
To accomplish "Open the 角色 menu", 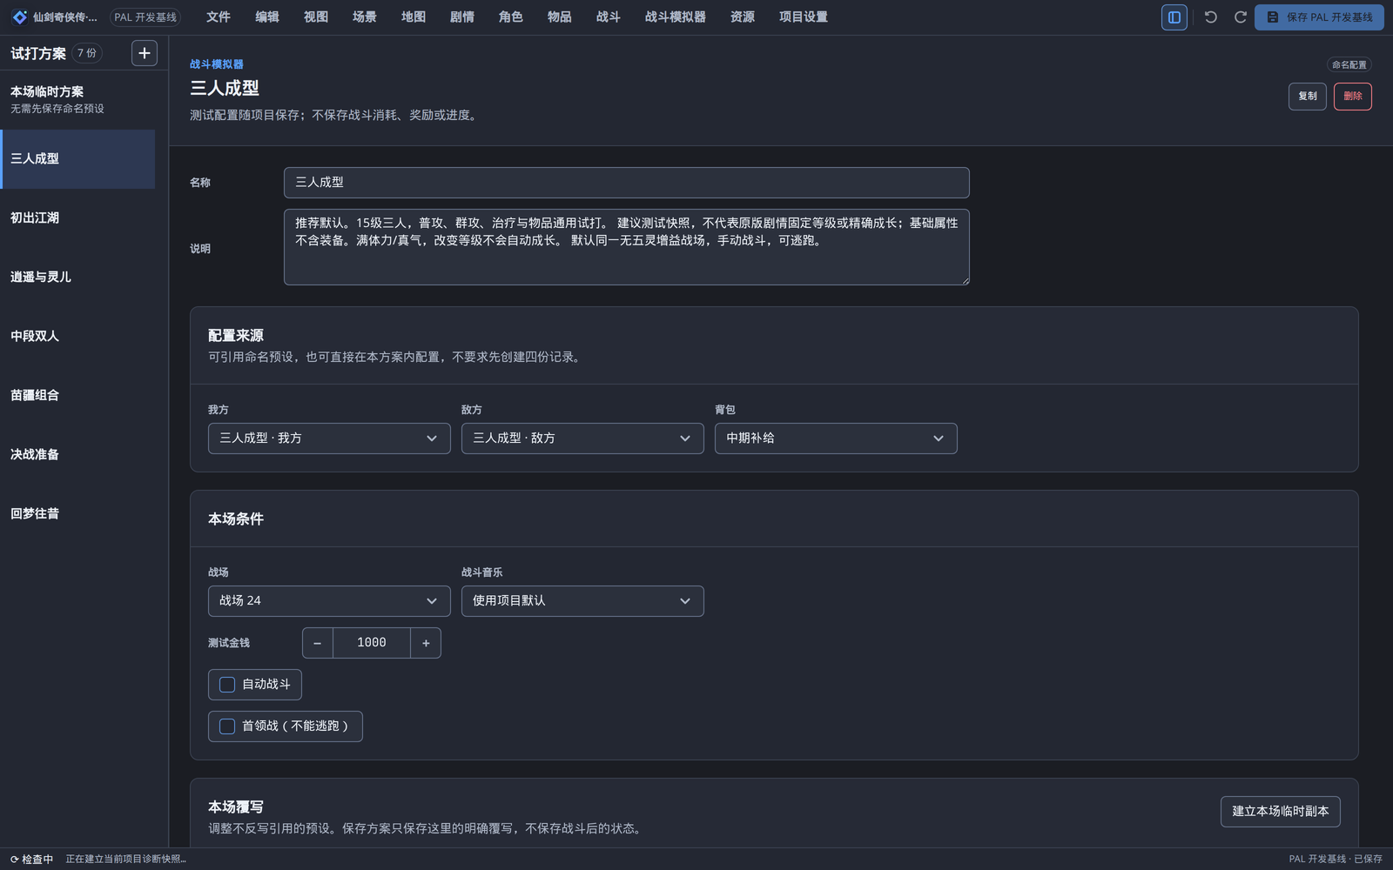I will pyautogui.click(x=511, y=17).
